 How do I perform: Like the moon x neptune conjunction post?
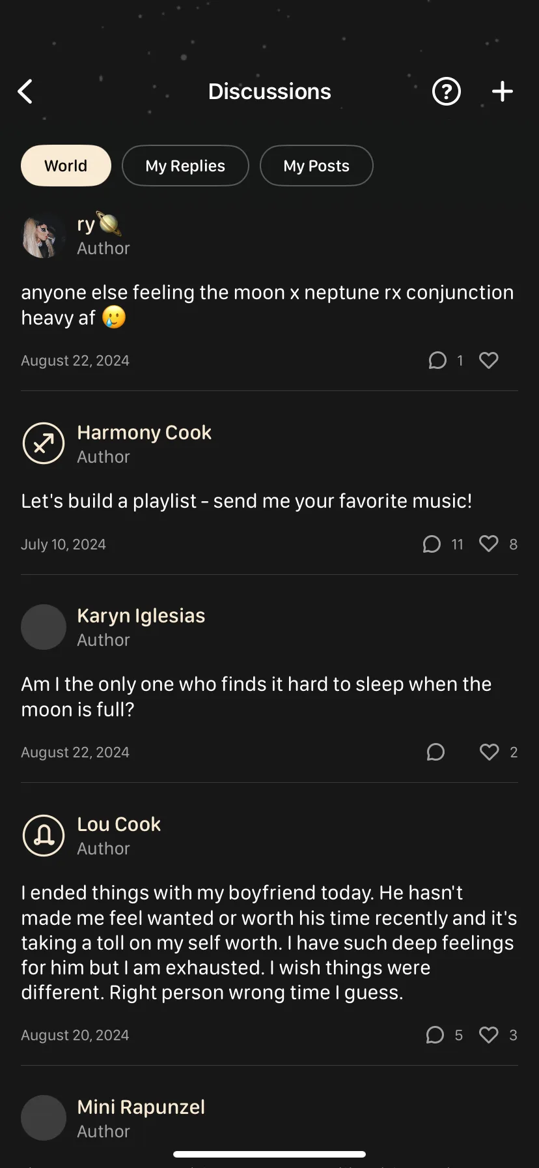click(489, 360)
